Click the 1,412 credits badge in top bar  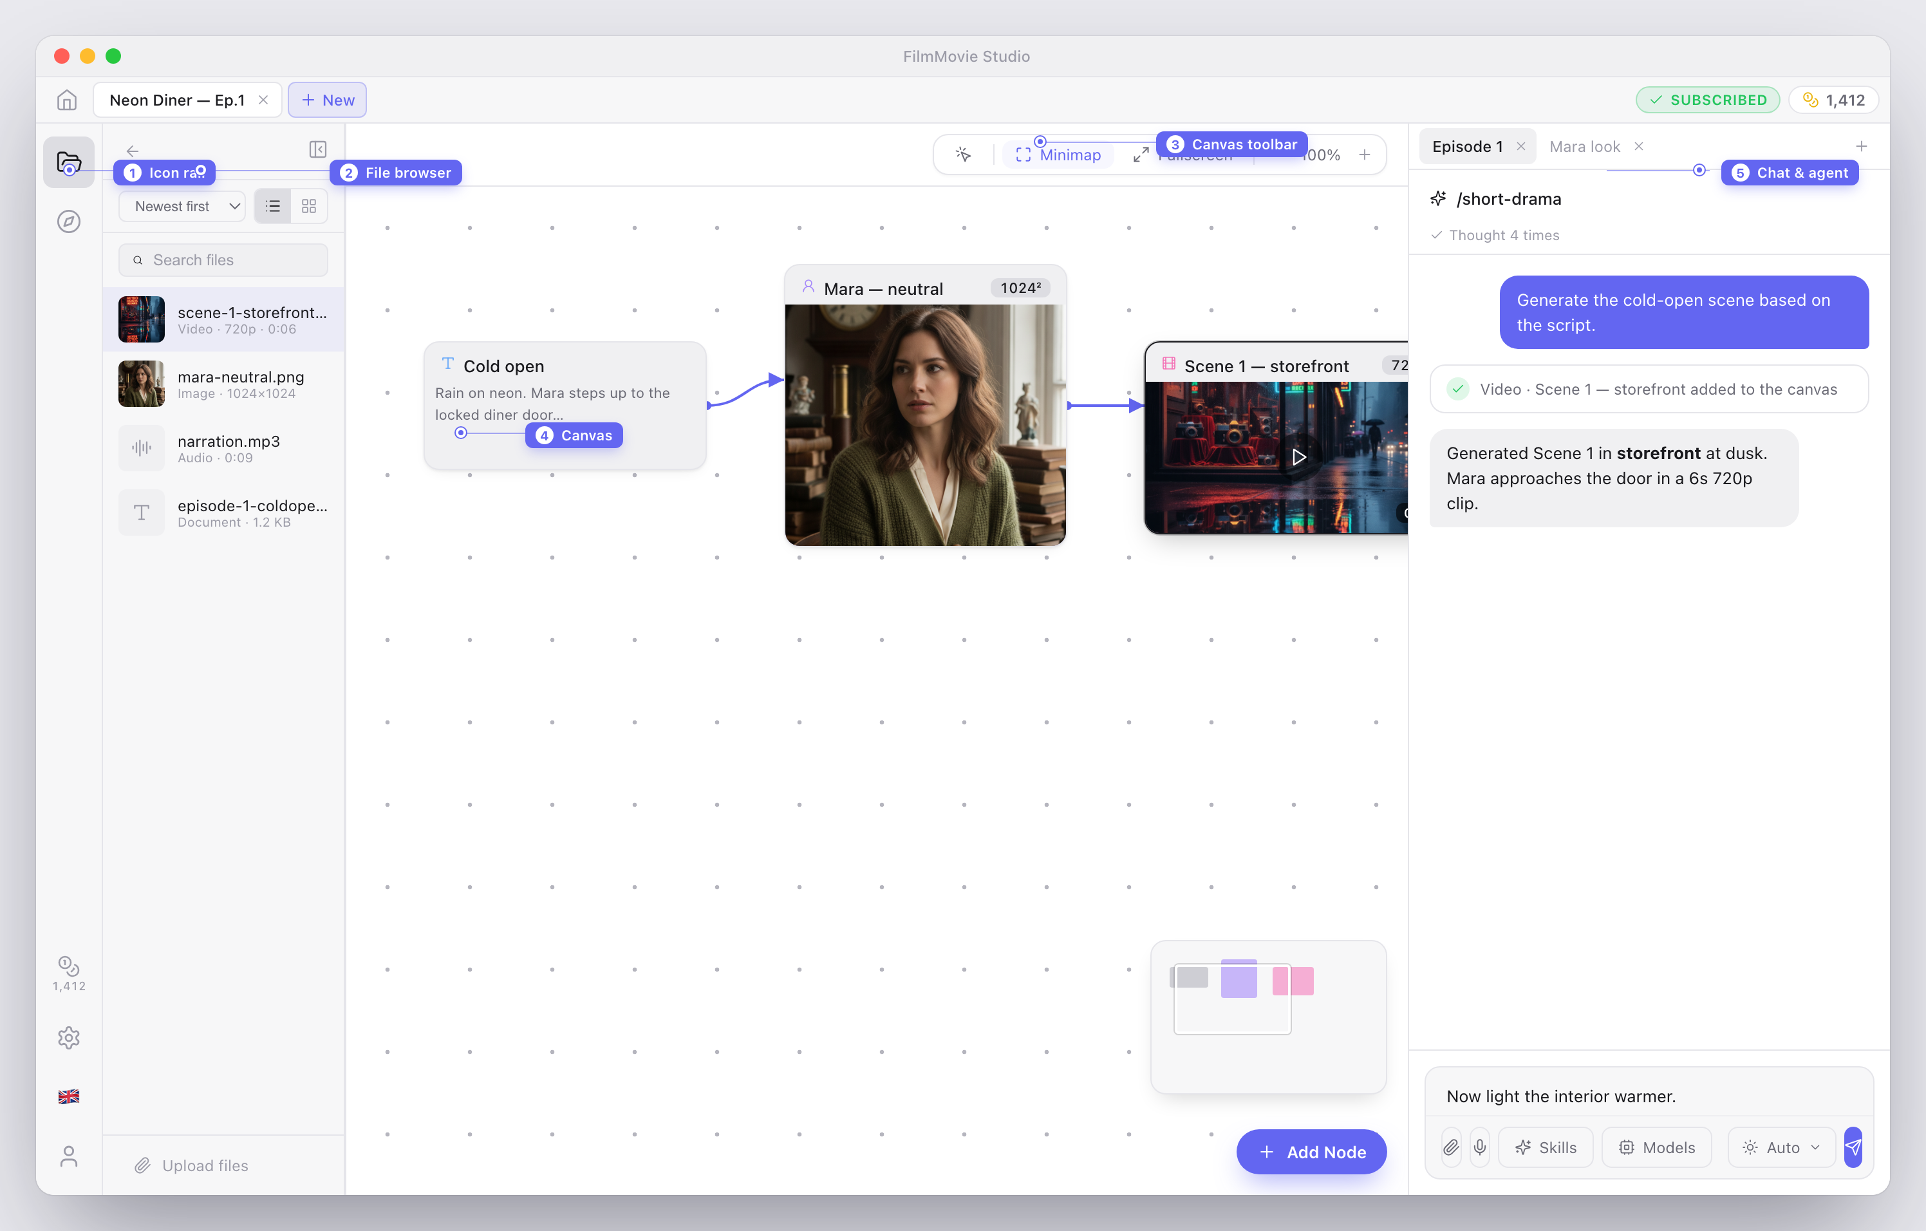(x=1834, y=100)
